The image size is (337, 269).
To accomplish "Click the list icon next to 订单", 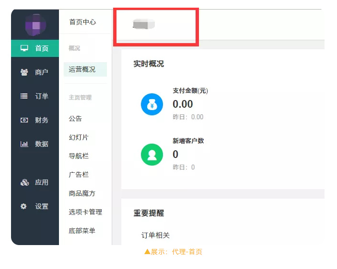I will 24,96.
